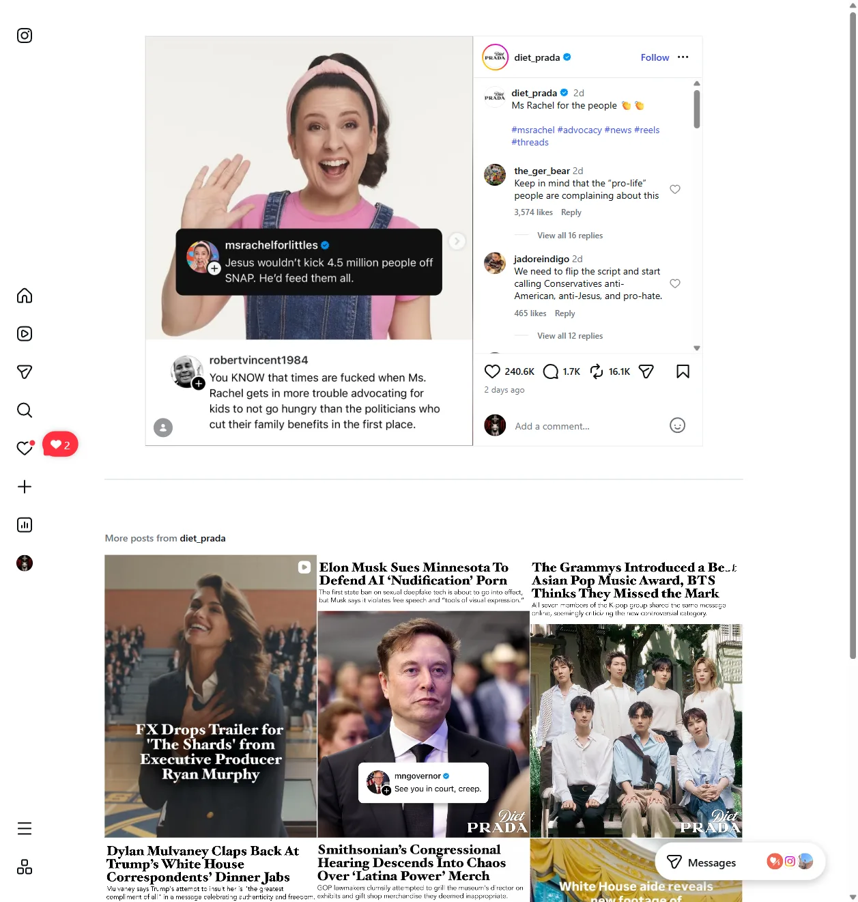This screenshot has height=902, width=858.
Task: Open Notifications heart icon in sidebar
Action: coord(25,449)
